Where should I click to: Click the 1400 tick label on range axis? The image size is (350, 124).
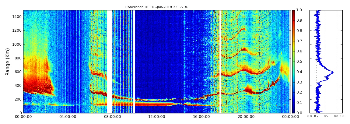17,17
